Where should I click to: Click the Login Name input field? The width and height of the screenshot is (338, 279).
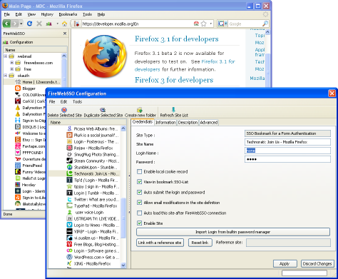[287, 151]
